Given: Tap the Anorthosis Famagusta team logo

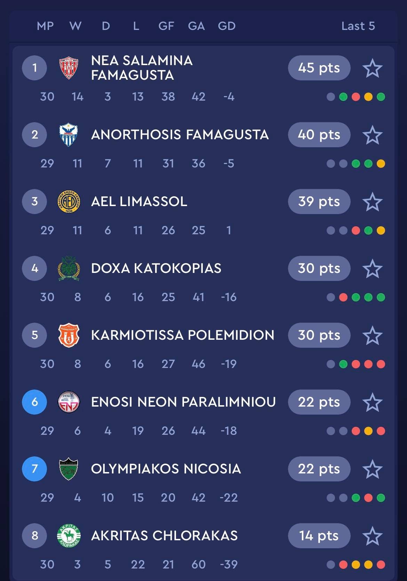Looking at the screenshot, I should point(69,135).
